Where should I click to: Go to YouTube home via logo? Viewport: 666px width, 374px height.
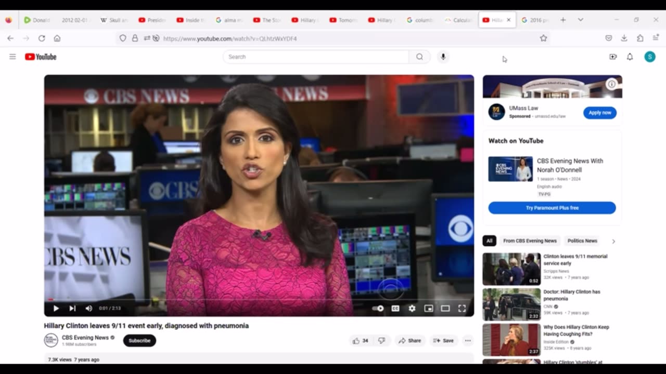tap(41, 57)
